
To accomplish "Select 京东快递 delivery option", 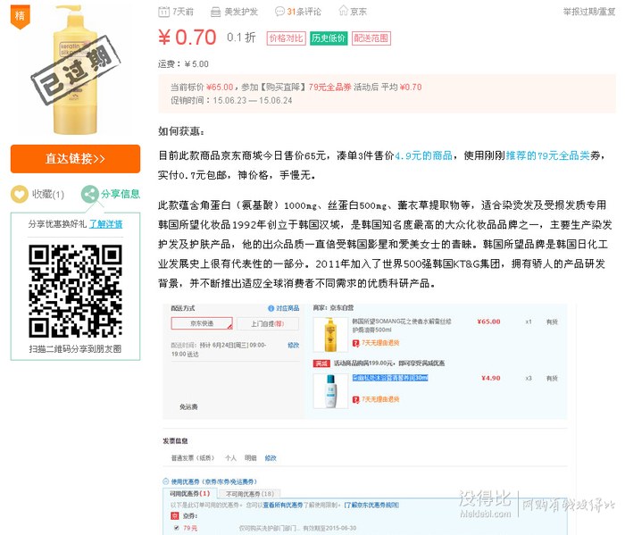I will [x=202, y=323].
